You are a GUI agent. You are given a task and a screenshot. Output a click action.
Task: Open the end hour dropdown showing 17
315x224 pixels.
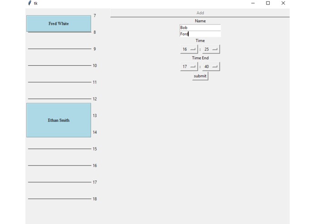pyautogui.click(x=189, y=67)
